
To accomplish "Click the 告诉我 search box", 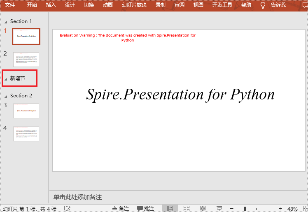I will (278, 5).
